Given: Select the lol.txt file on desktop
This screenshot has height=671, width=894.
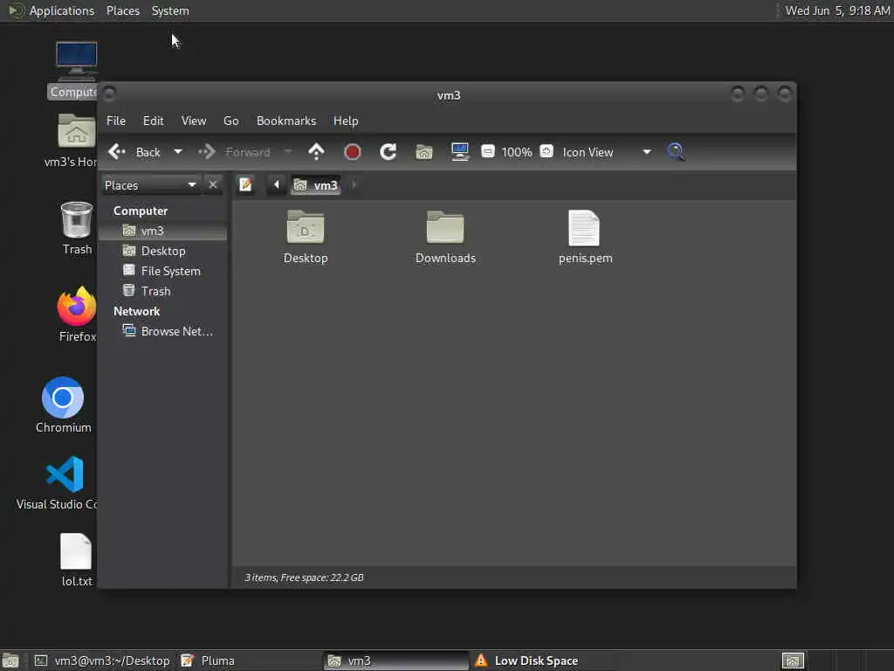Looking at the screenshot, I should pyautogui.click(x=77, y=560).
